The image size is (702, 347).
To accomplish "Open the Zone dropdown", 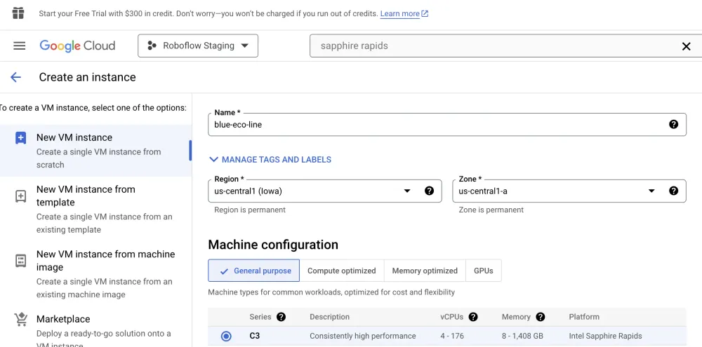I will (x=651, y=191).
